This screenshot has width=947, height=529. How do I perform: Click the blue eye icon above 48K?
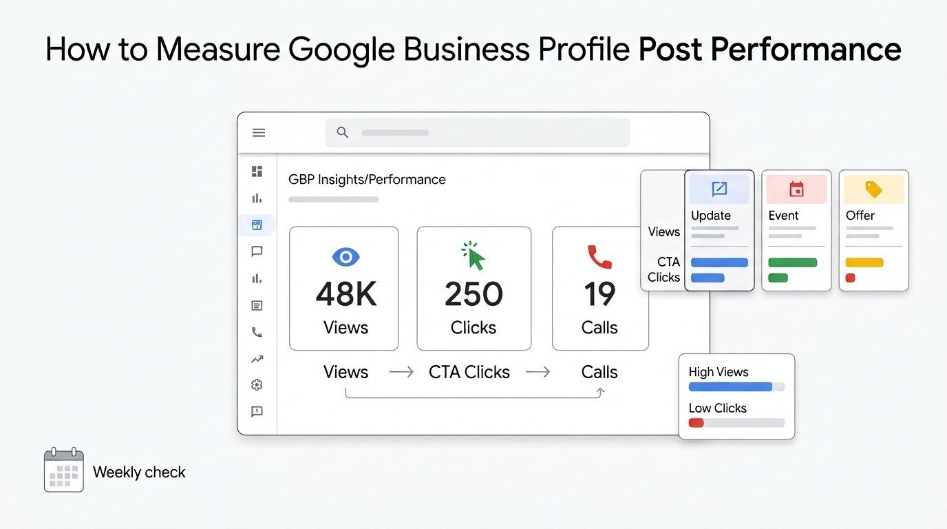pyautogui.click(x=345, y=258)
